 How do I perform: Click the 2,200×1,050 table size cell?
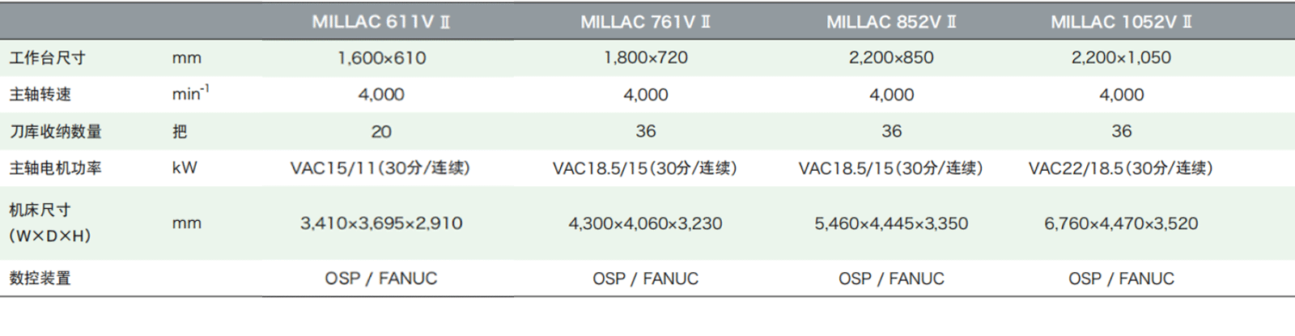tap(1121, 58)
